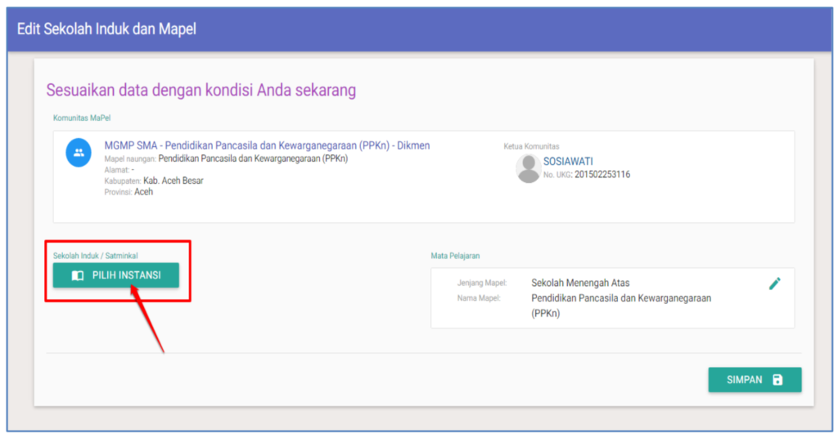Edit Mata Pelajaran using the pencil icon
The image size is (838, 438).
(x=774, y=284)
